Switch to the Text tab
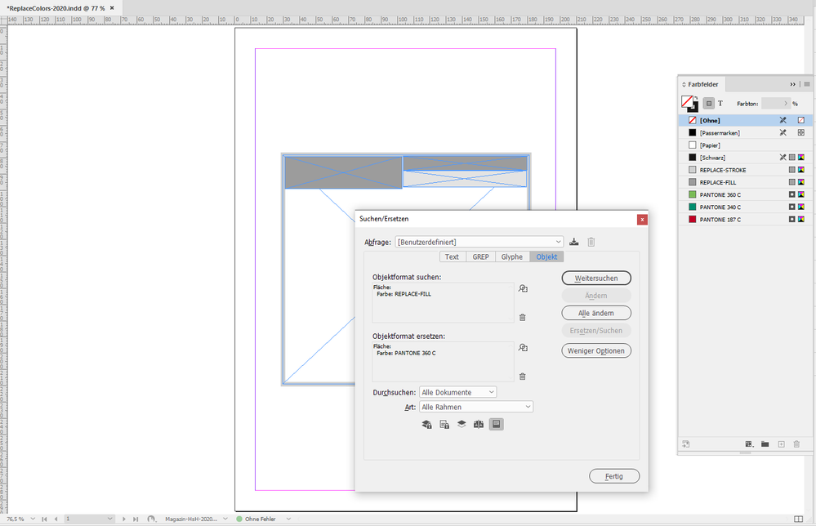The width and height of the screenshot is (816, 526). coord(452,257)
